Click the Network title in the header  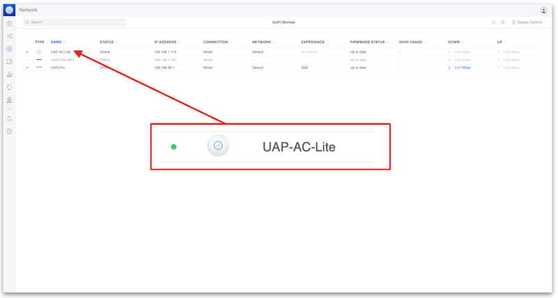pyautogui.click(x=28, y=10)
